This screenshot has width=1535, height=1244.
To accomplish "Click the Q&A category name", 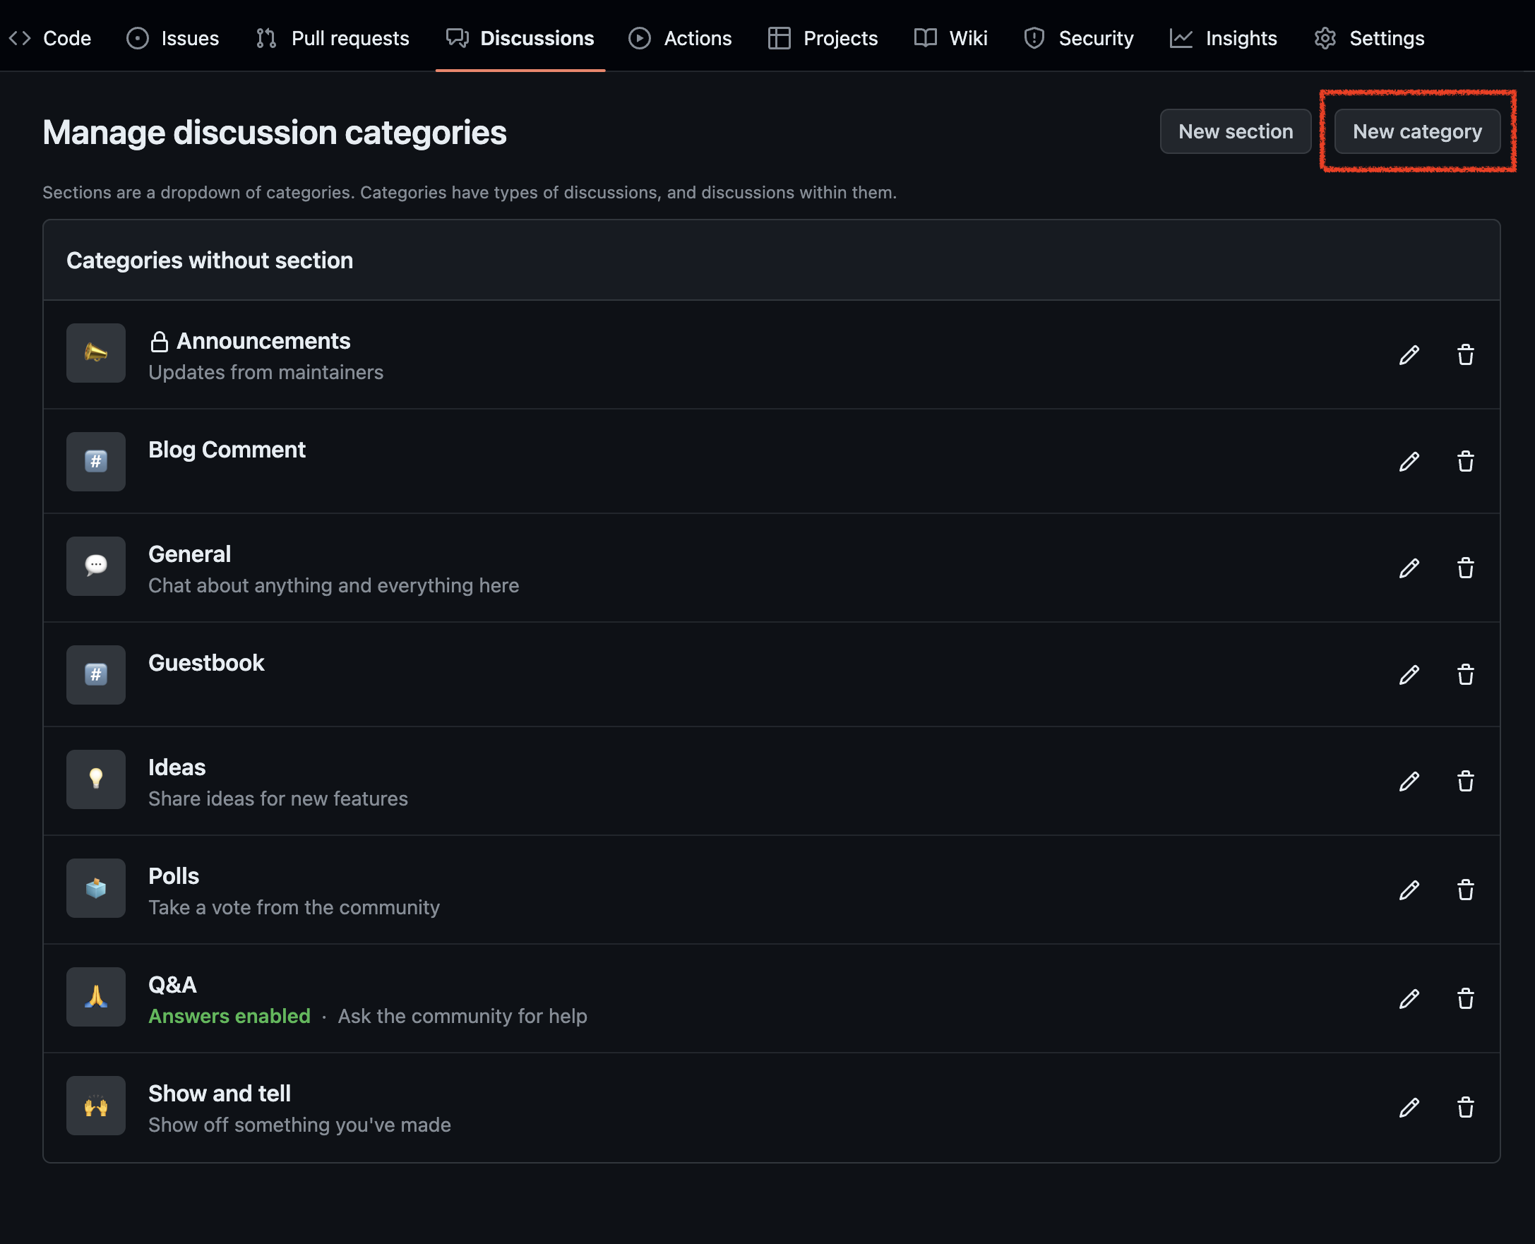I will pos(172,986).
